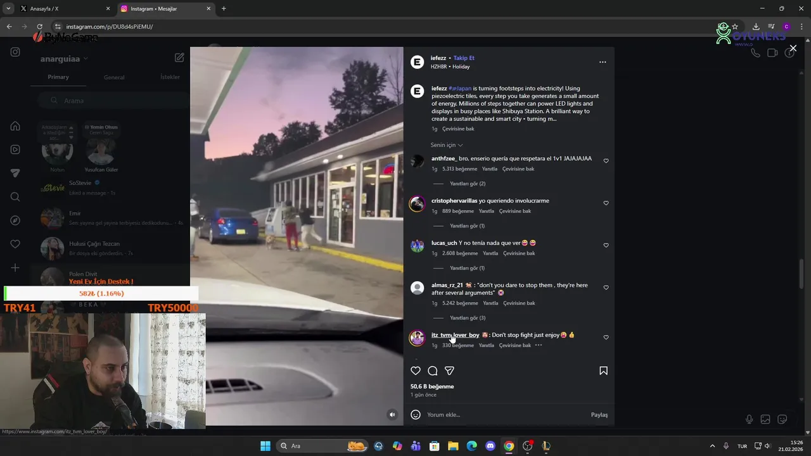Open the Windows Start button
The height and width of the screenshot is (456, 811).
click(265, 446)
